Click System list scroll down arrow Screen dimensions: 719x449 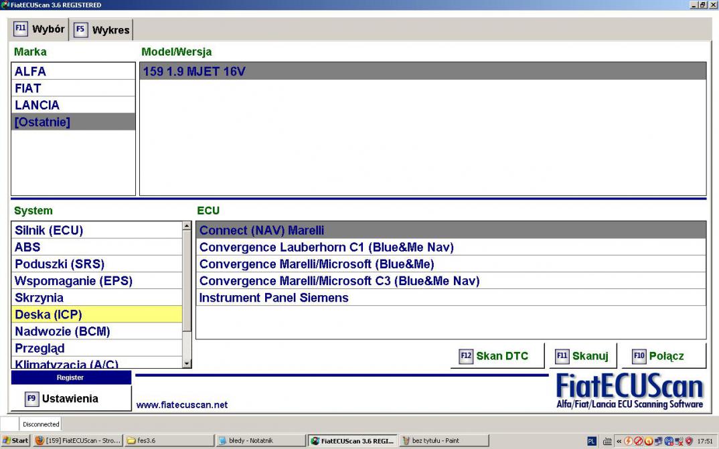pyautogui.click(x=187, y=364)
